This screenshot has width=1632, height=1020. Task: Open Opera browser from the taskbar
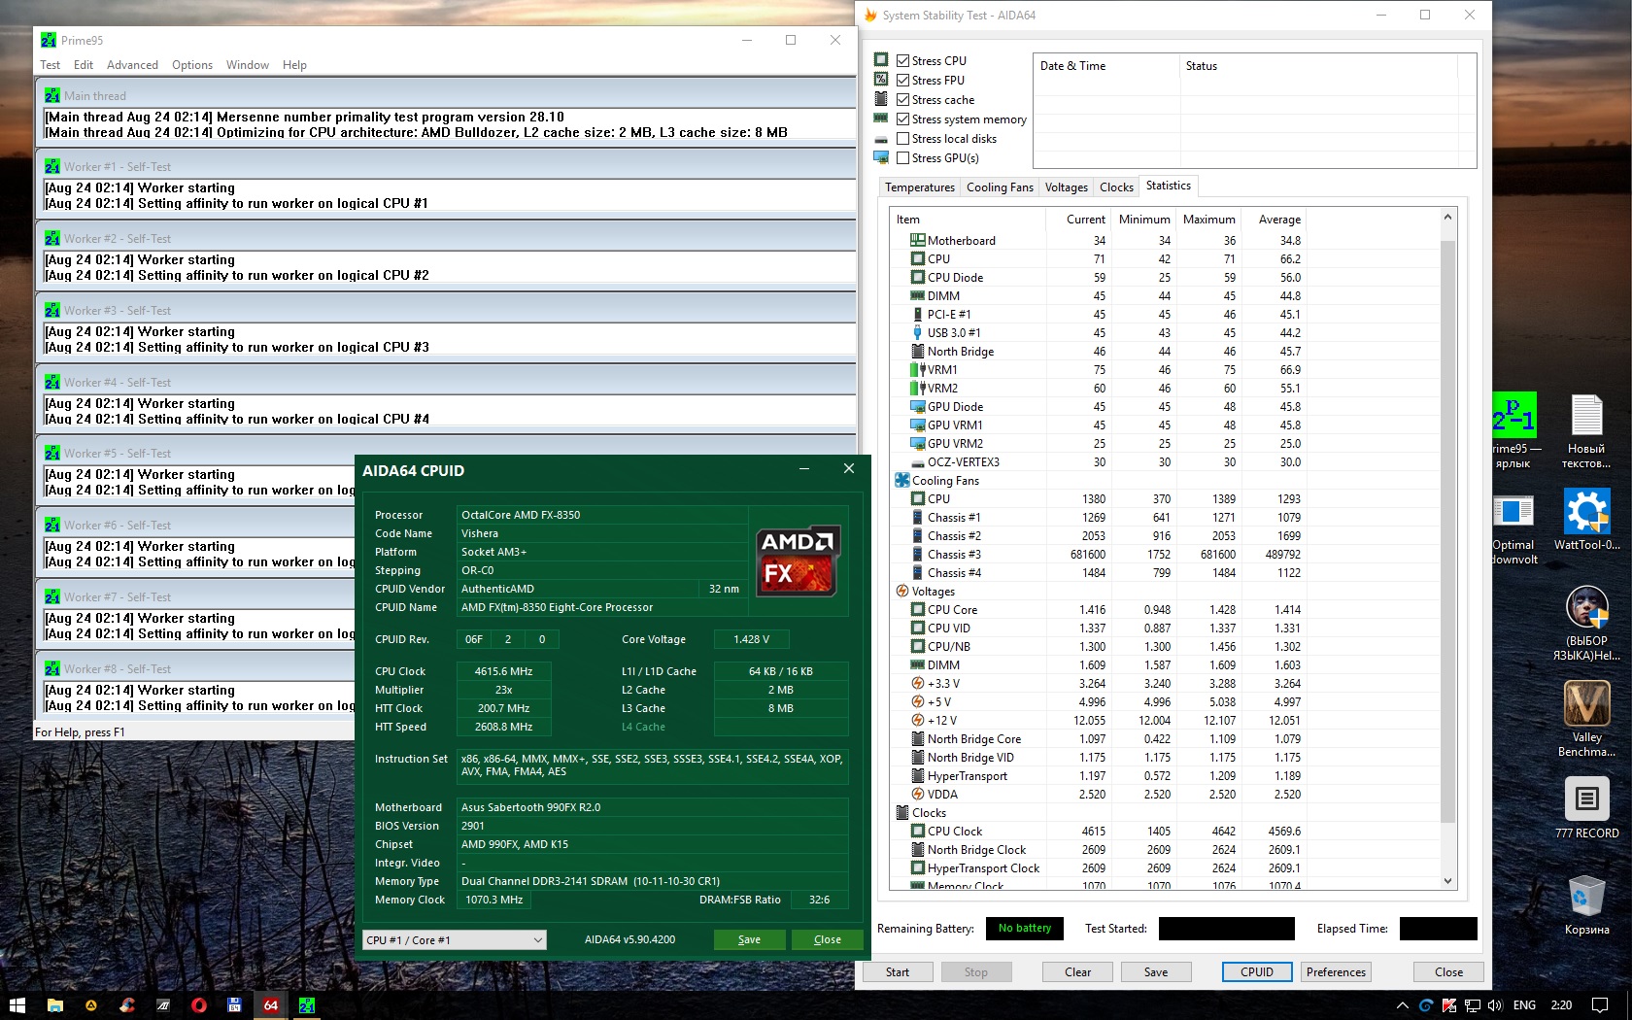point(198,1005)
